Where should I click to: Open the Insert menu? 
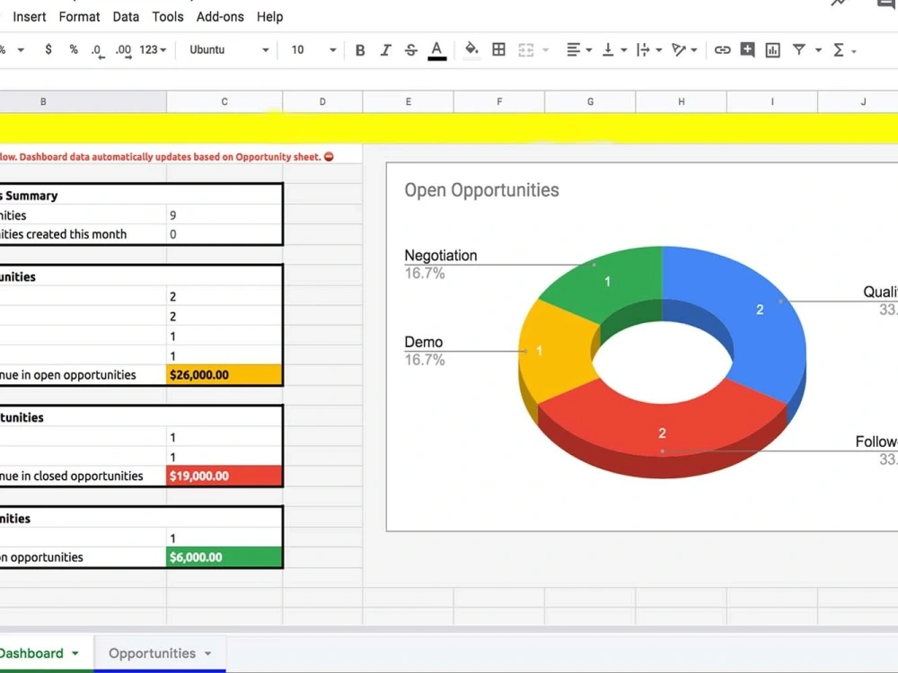coord(30,16)
